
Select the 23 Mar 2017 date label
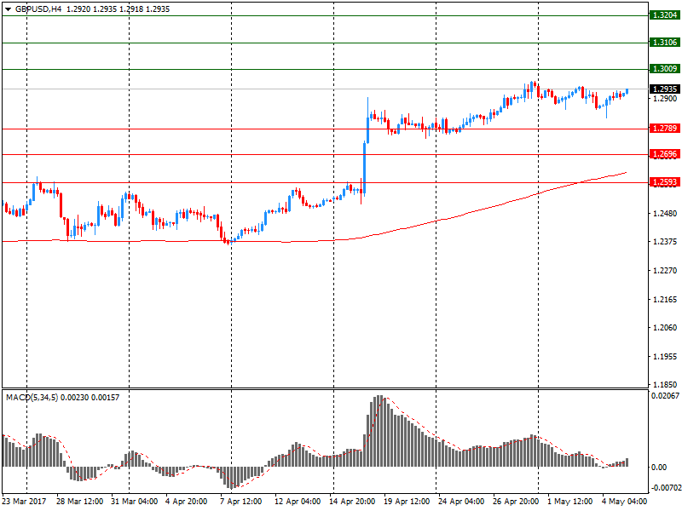24,502
